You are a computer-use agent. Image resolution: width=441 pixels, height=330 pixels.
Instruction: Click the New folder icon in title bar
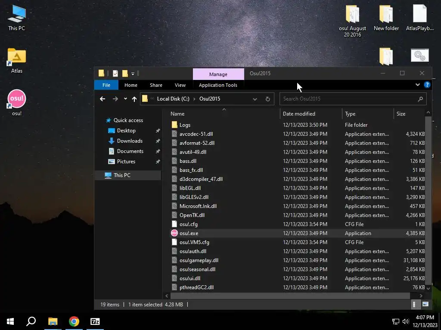point(125,73)
